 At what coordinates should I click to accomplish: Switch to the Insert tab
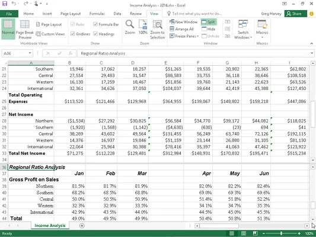(x=47, y=14)
